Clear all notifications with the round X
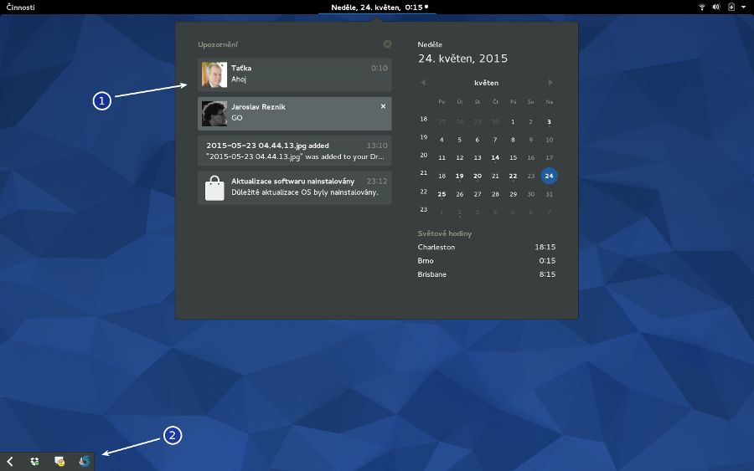The width and height of the screenshot is (754, 471). 387,44
